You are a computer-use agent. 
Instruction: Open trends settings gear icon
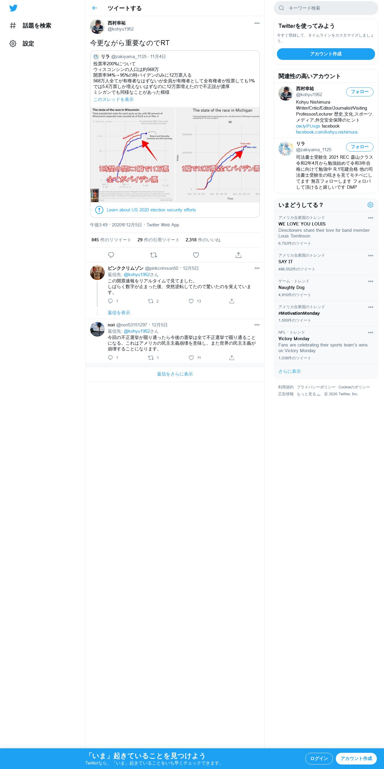(370, 205)
